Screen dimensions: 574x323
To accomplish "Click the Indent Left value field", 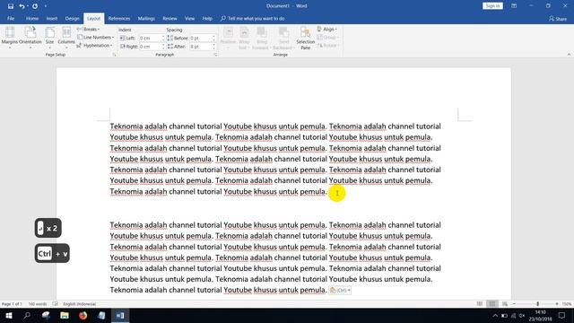I will pos(150,38).
